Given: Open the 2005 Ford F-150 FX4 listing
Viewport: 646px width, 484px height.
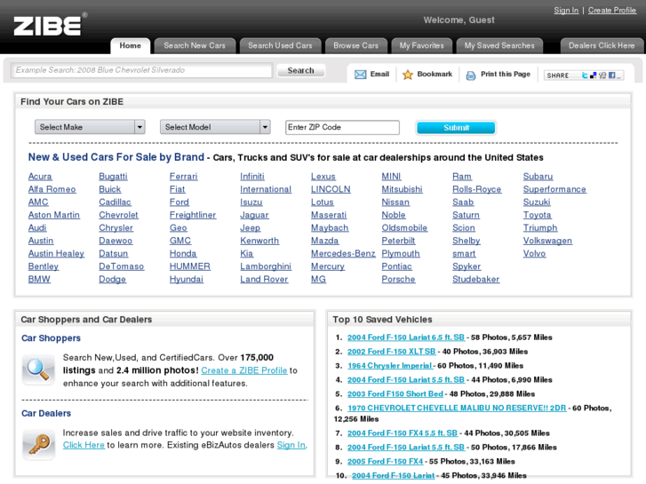Looking at the screenshot, I should click(x=386, y=461).
